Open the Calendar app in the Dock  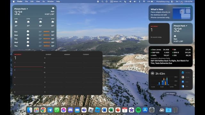[125, 110]
